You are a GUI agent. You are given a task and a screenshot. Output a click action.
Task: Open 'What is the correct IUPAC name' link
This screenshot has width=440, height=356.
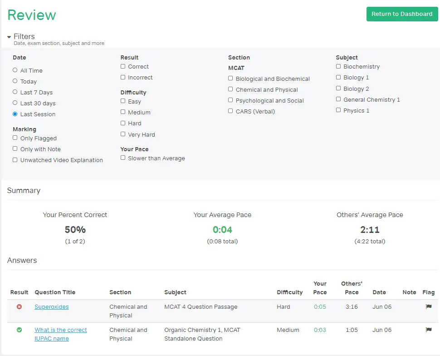pos(61,334)
